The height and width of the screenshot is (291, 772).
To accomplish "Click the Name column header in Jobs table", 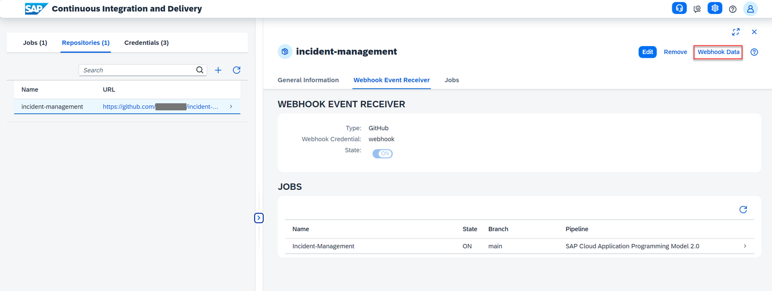I will pyautogui.click(x=301, y=229).
